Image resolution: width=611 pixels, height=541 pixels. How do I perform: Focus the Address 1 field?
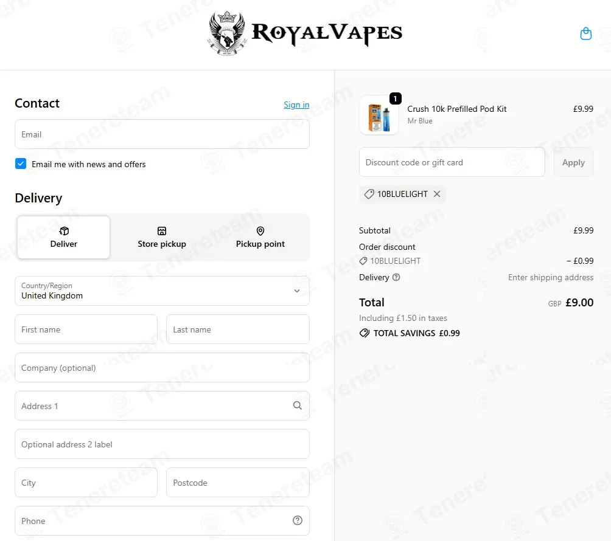click(162, 406)
